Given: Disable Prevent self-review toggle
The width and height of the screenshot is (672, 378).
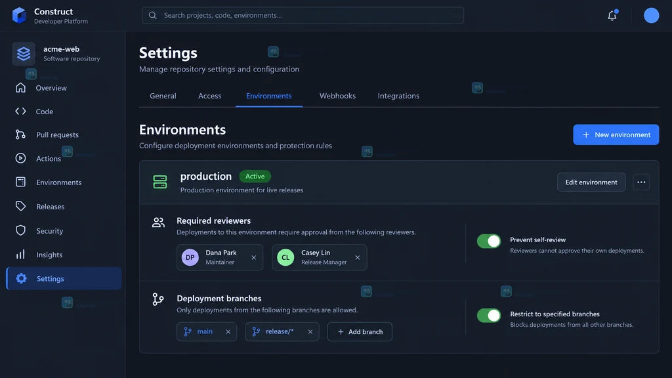Looking at the screenshot, I should [x=488, y=241].
